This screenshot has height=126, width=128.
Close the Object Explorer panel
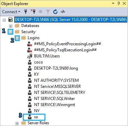click(x=124, y=3)
